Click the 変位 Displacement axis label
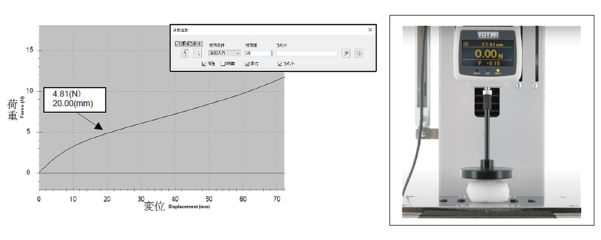 pyautogui.click(x=177, y=206)
